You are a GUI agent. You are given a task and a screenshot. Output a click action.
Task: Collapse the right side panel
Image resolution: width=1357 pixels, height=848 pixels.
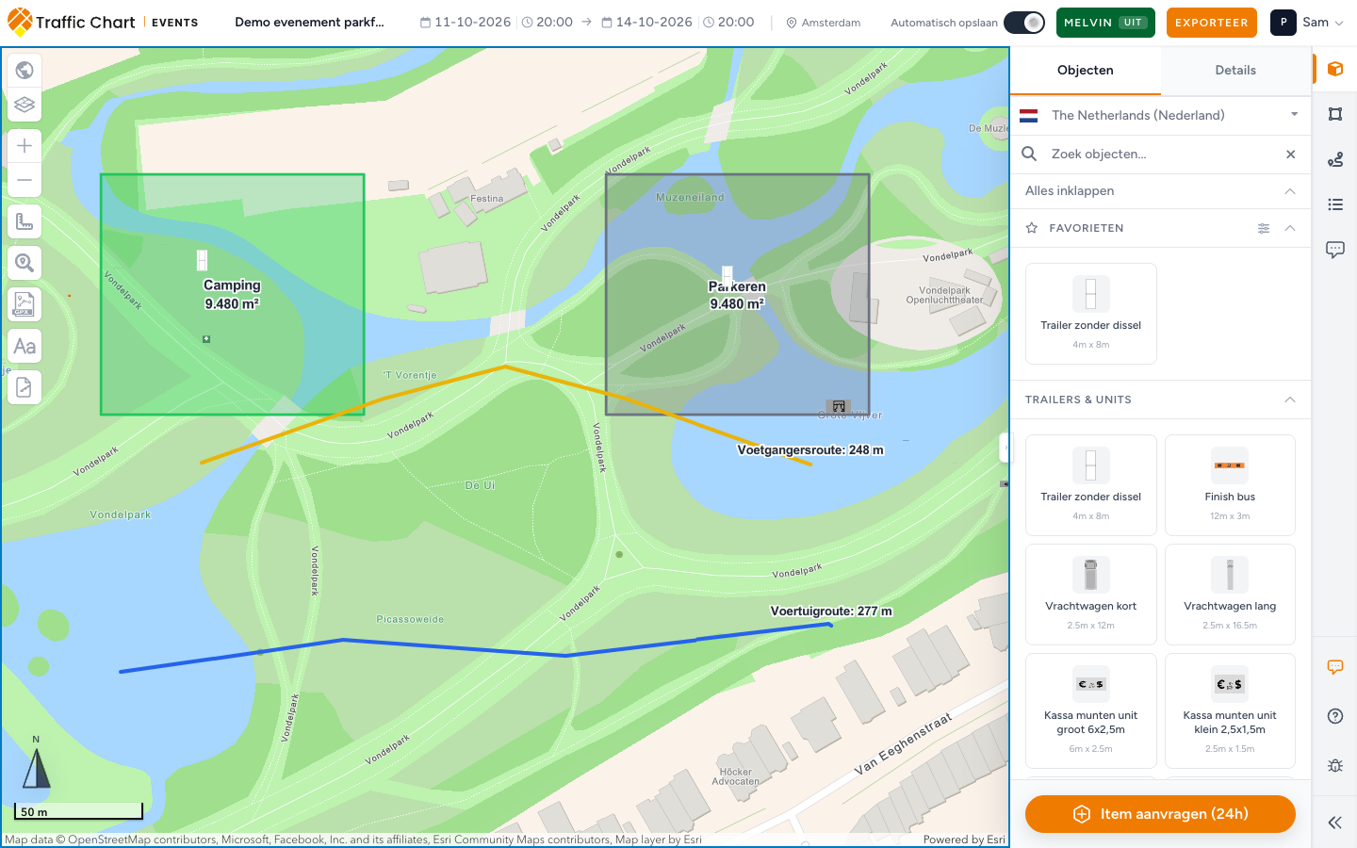click(x=1335, y=823)
